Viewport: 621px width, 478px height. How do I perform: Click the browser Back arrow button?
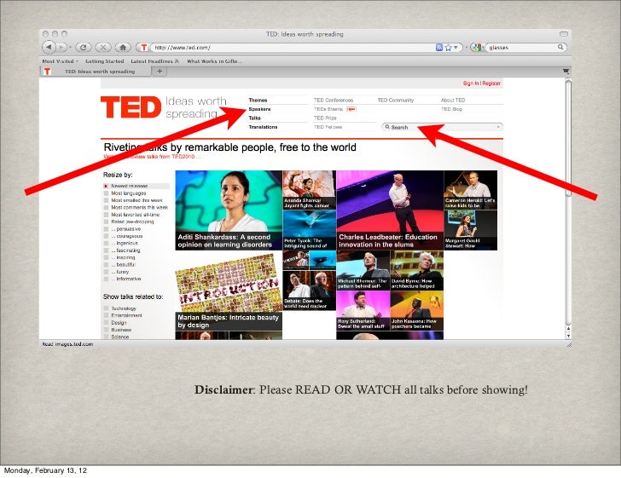(x=49, y=47)
